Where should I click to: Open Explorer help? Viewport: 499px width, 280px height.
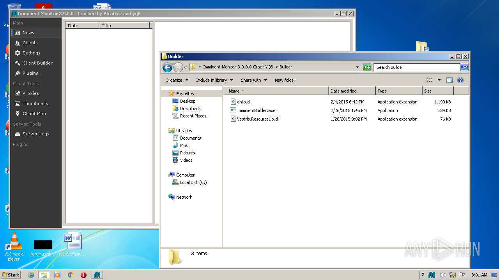tap(460, 80)
